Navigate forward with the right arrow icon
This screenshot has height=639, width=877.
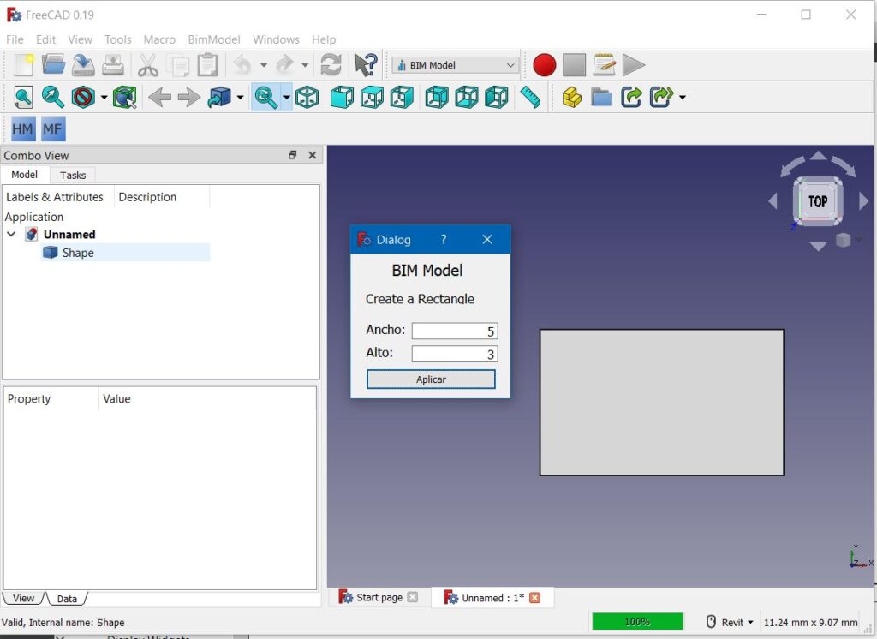pos(189,98)
